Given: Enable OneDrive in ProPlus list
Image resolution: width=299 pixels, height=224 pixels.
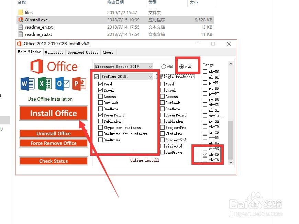Looking at the screenshot, I should tap(100, 140).
